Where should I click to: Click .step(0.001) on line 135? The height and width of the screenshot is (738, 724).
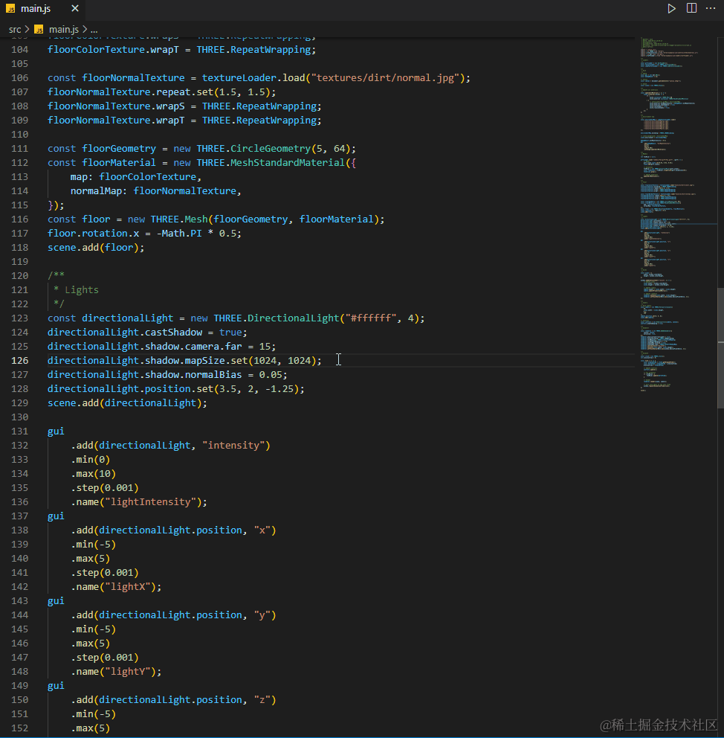(x=104, y=487)
